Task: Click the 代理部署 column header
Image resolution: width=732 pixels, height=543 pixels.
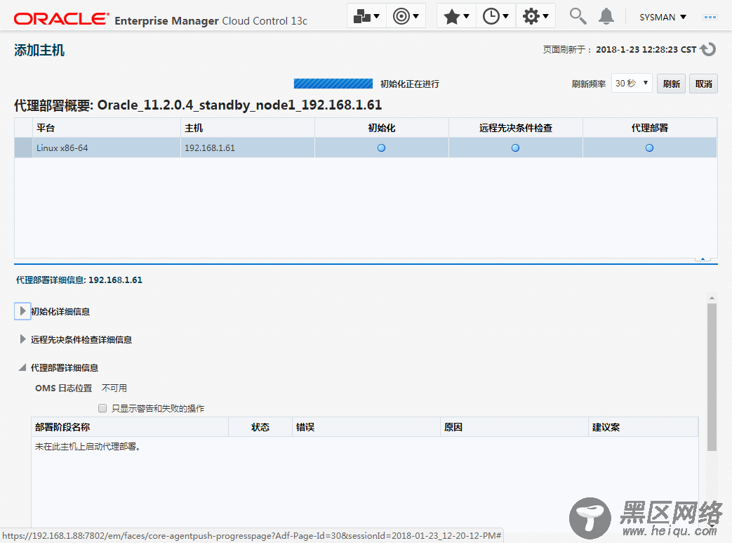Action: coord(649,128)
